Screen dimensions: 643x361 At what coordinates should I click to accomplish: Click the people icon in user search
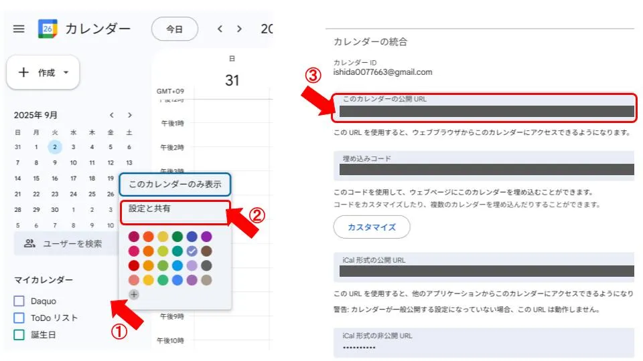(x=29, y=244)
